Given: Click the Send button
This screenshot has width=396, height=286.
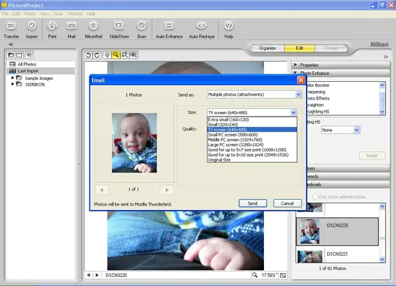Looking at the screenshot, I should (x=252, y=204).
